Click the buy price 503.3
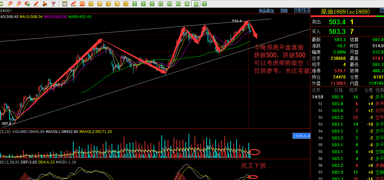 point(337,31)
